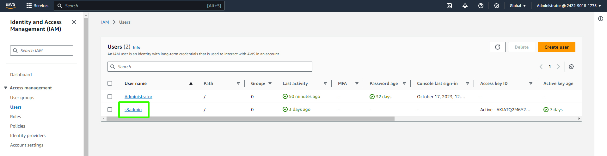Sort by Last activity column arrow

(325, 83)
